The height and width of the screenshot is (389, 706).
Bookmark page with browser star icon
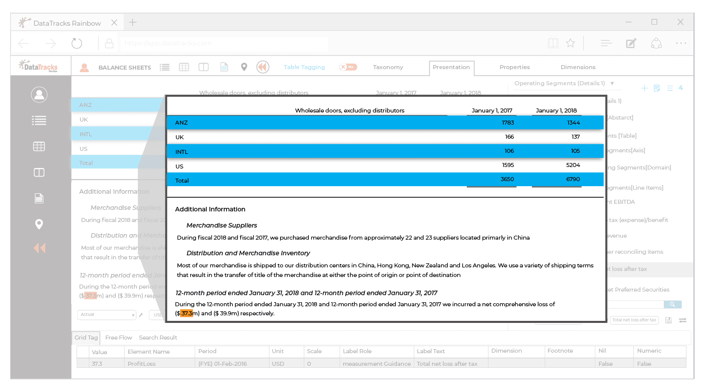tap(570, 43)
